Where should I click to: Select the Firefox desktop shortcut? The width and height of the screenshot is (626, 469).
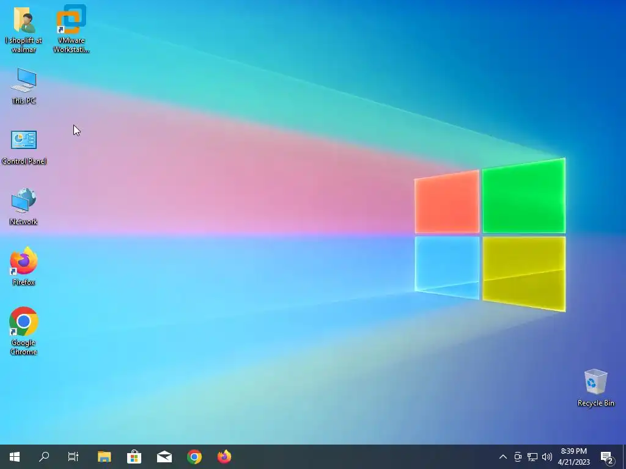pos(24,266)
